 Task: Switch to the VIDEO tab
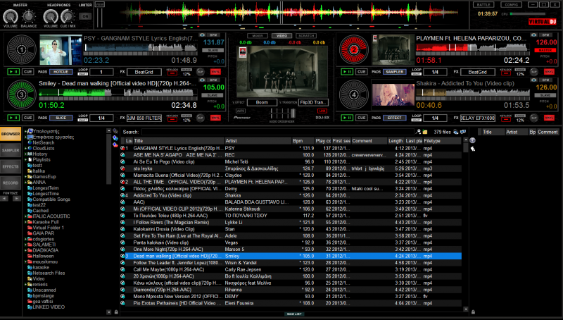[x=281, y=36]
